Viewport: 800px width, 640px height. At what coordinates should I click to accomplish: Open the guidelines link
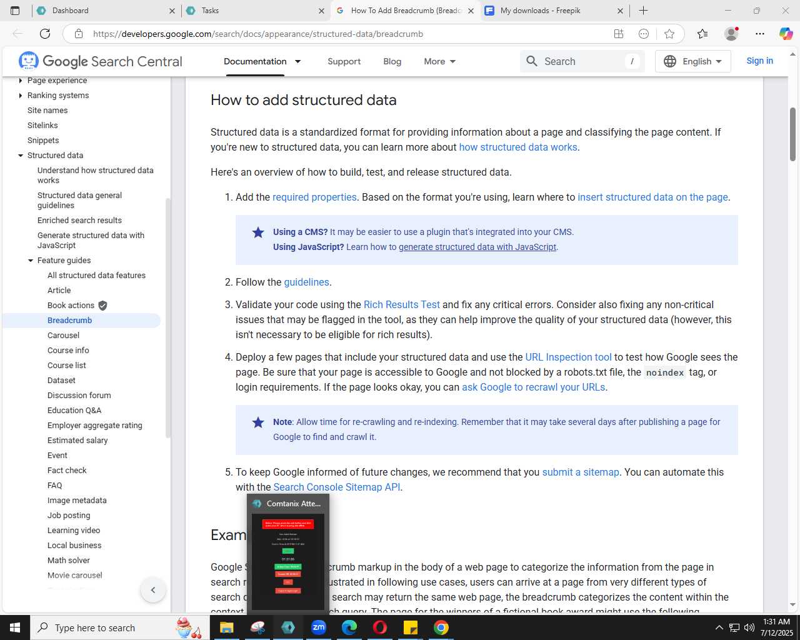coord(306,282)
